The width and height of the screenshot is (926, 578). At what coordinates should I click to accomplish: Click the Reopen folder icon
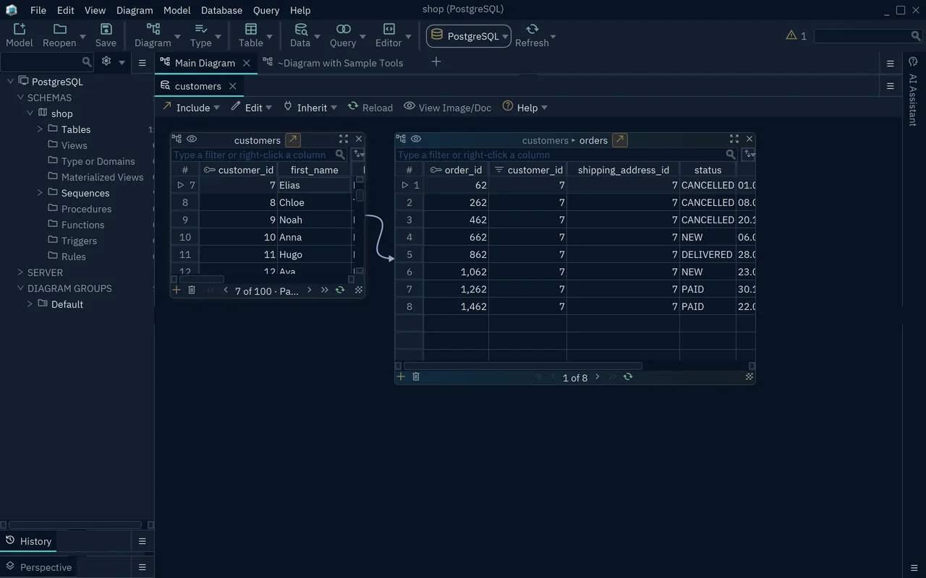[60, 30]
